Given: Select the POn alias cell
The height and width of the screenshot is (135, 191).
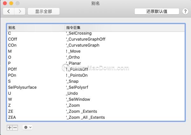Looking at the screenshot, I should point(12,75).
